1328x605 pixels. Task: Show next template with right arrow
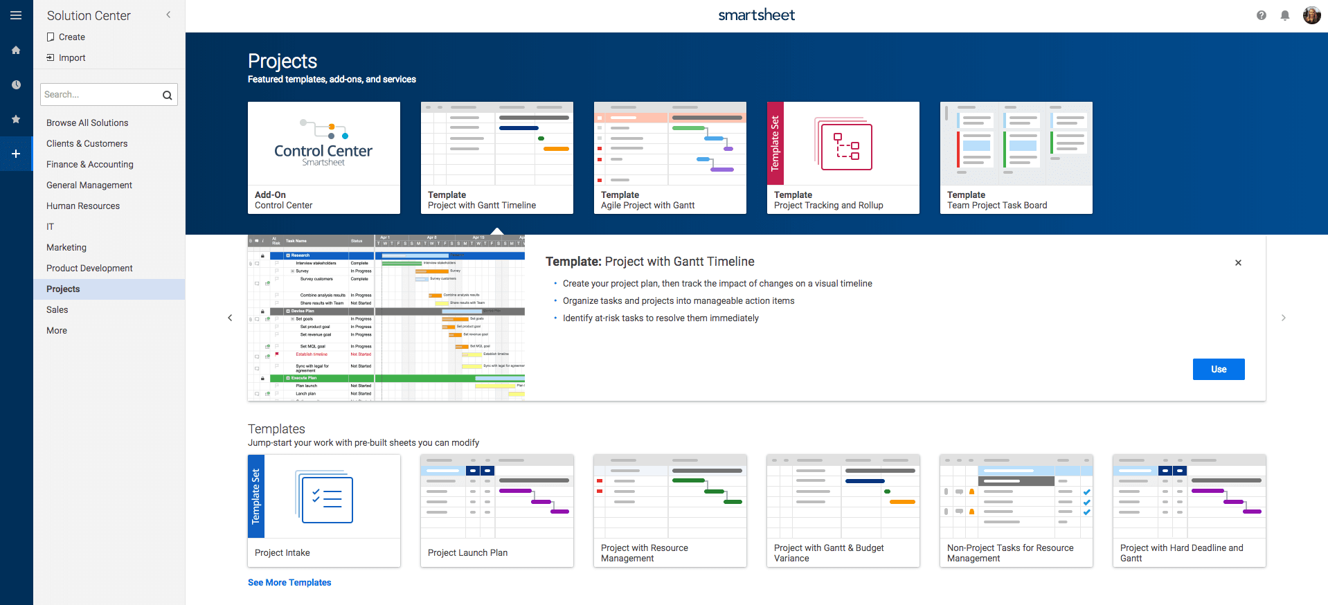coord(1283,318)
